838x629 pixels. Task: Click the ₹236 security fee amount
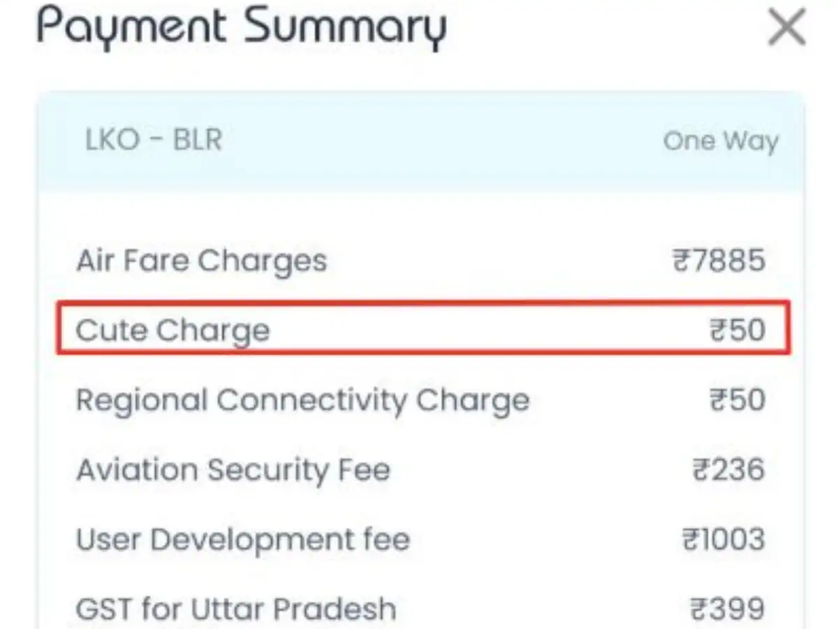click(728, 470)
